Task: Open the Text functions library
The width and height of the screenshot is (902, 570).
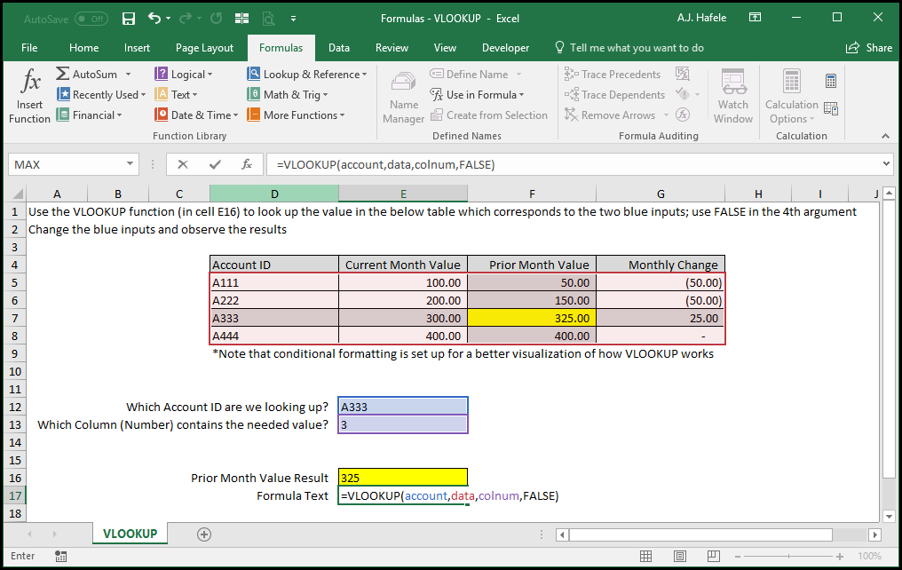Action: point(176,94)
